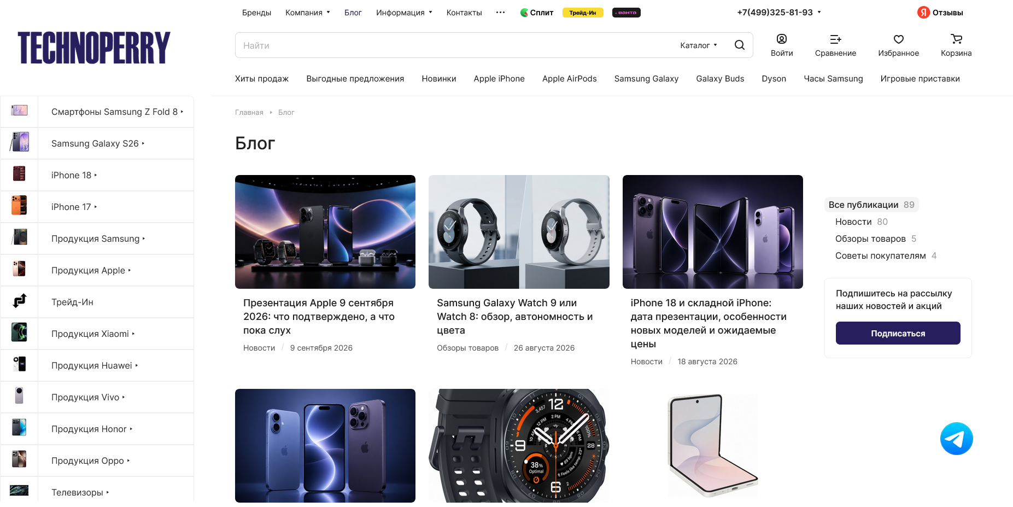Open the Galaxy Watch 9 article thumbnail

click(519, 232)
